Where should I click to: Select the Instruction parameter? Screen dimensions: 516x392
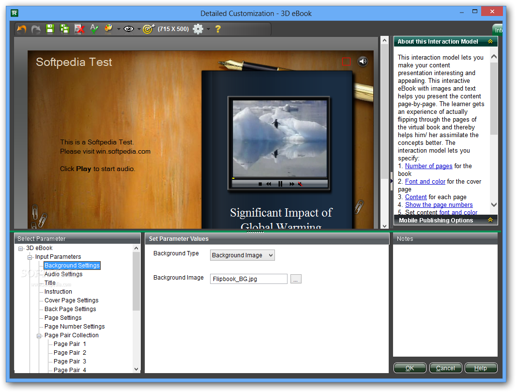(58, 292)
